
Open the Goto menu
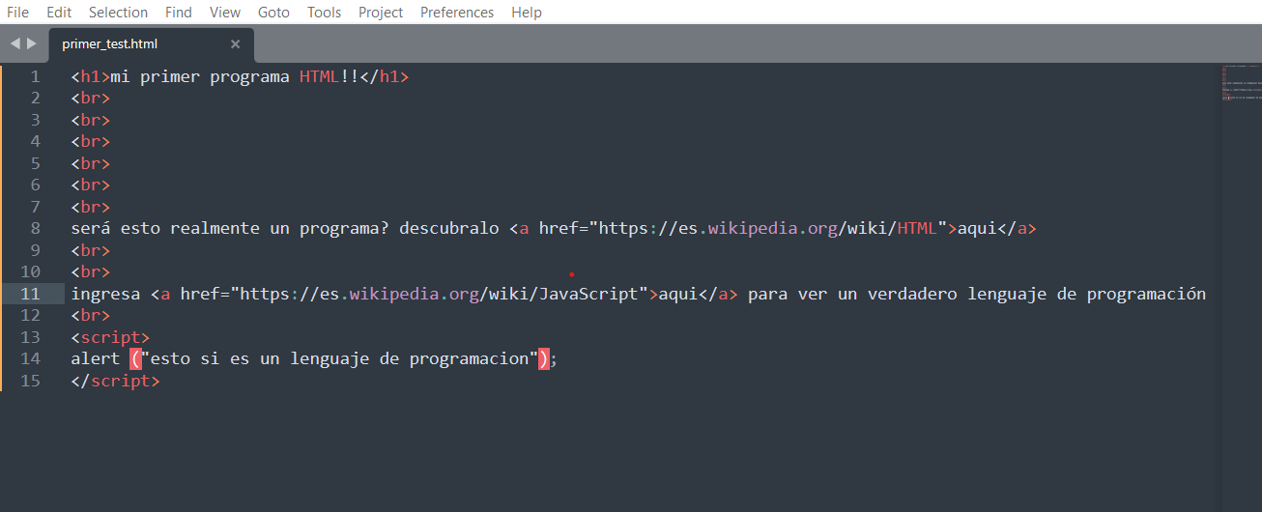pyautogui.click(x=273, y=13)
